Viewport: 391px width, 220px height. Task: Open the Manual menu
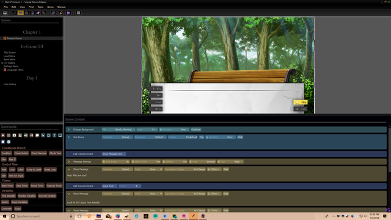pyautogui.click(x=61, y=7)
